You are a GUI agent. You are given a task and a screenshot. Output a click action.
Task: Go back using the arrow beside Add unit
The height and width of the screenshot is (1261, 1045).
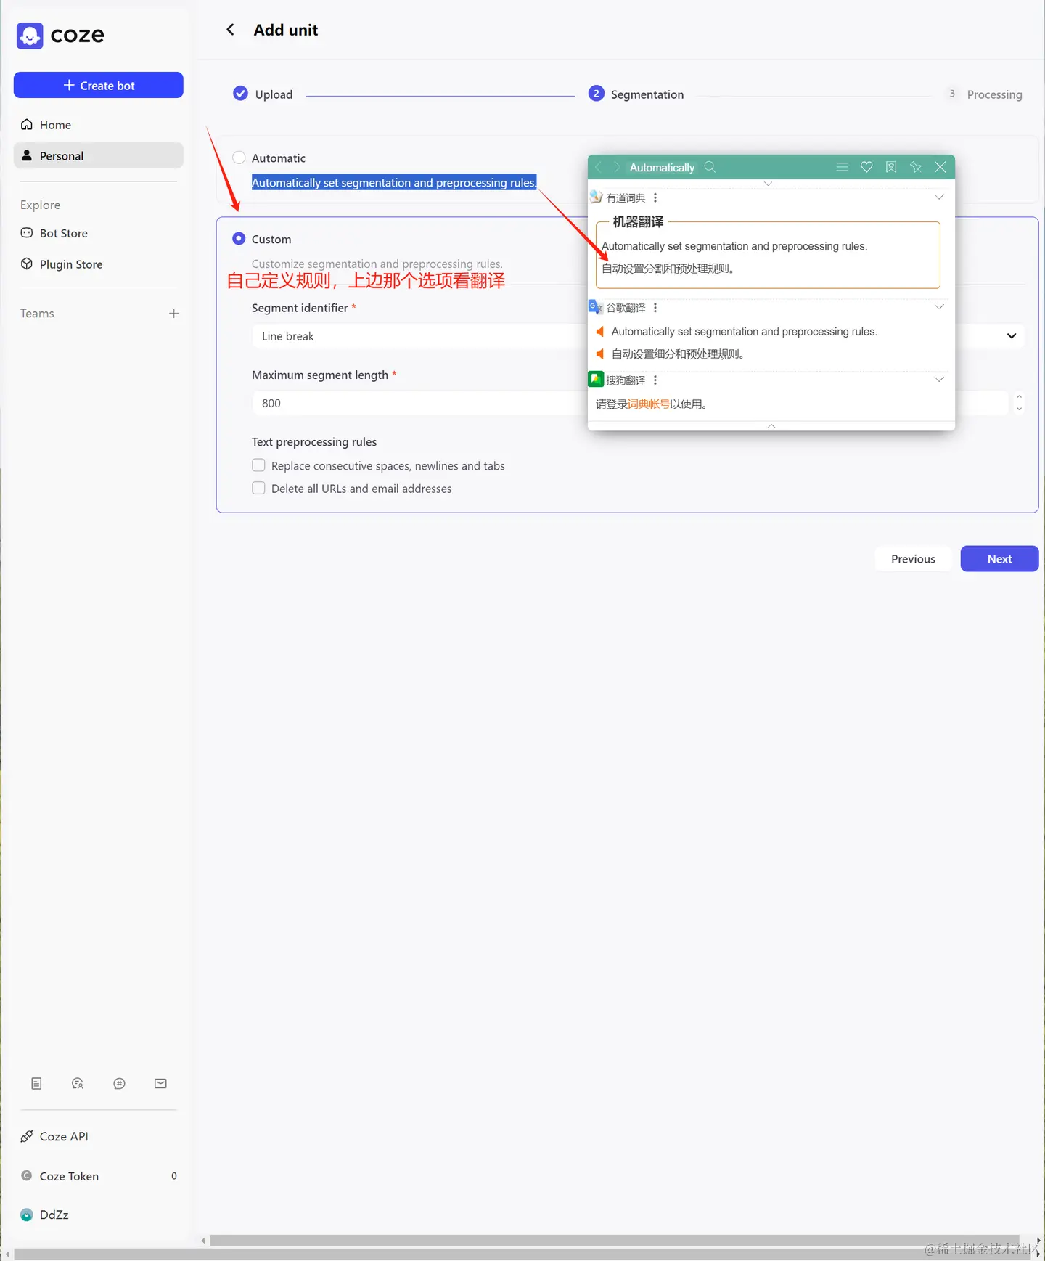pos(230,30)
